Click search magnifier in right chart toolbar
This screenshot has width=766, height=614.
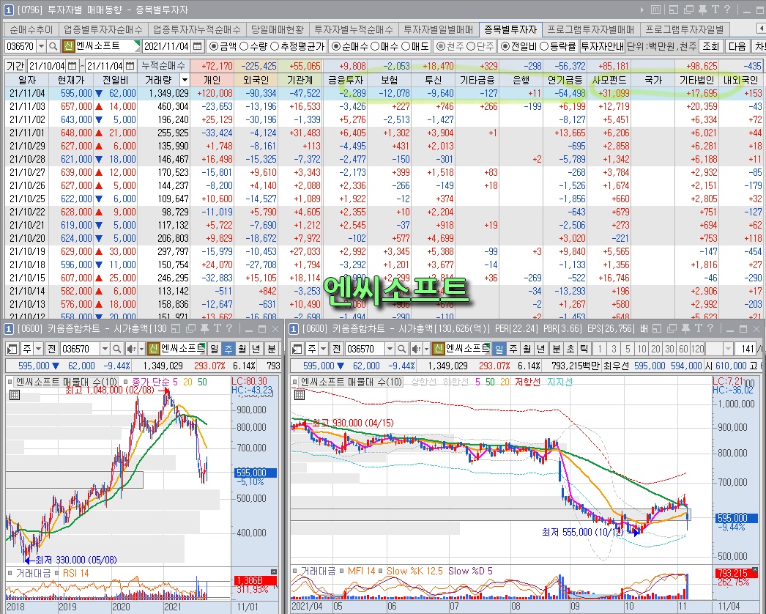(x=401, y=349)
